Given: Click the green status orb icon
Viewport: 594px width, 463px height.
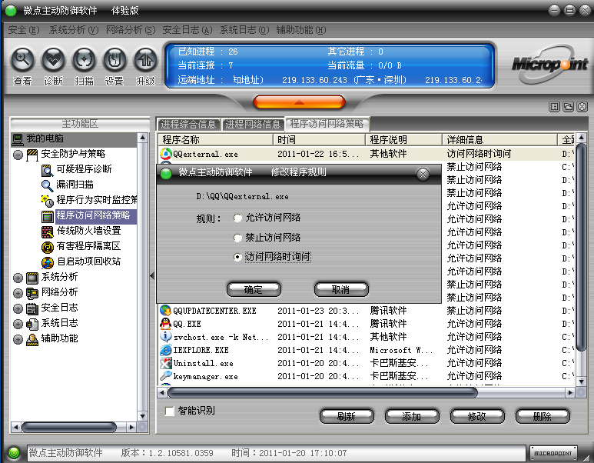Looking at the screenshot, I should coord(14,453).
